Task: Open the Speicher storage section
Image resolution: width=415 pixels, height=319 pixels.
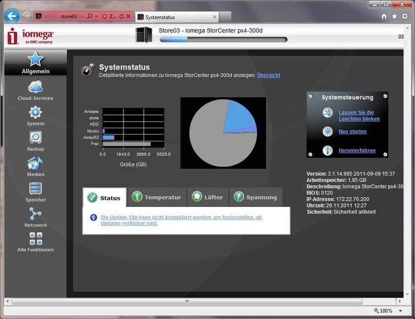Action: (x=36, y=192)
